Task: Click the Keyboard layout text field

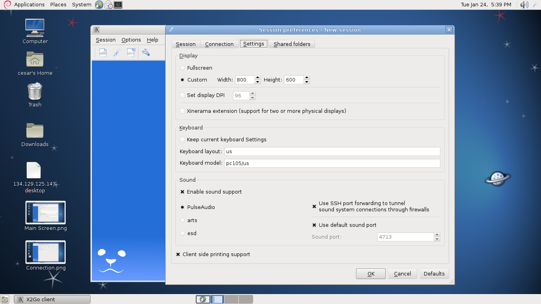Action: pos(332,152)
